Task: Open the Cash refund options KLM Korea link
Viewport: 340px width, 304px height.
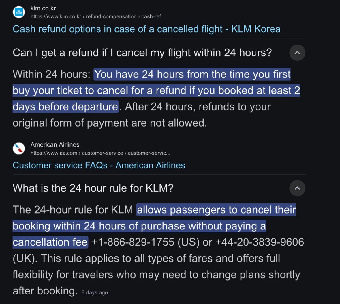Action: (x=146, y=29)
